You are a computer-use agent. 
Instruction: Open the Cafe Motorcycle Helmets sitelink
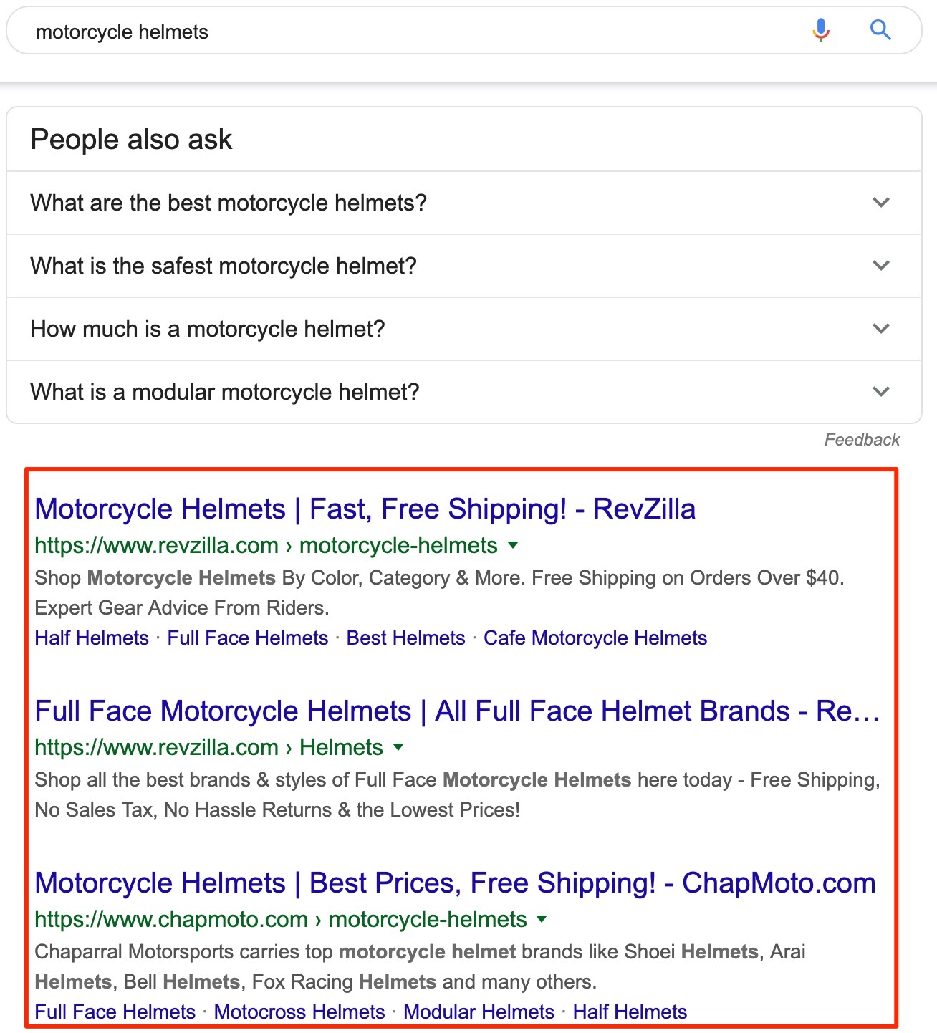(x=595, y=638)
